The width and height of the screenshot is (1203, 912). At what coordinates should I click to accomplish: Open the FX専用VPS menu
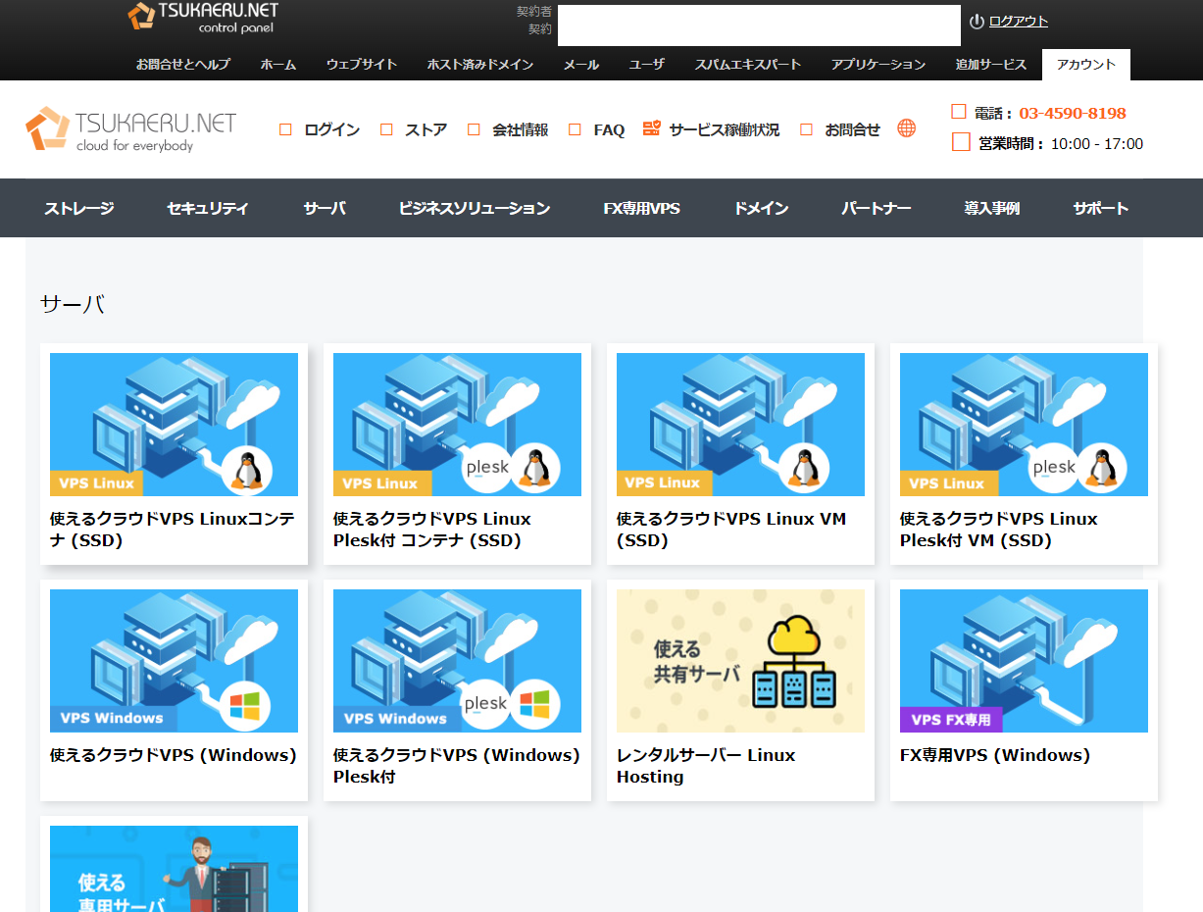[x=641, y=208]
